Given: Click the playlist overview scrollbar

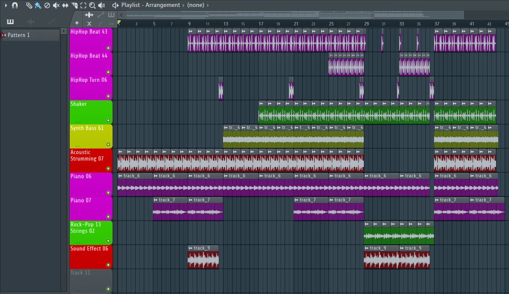Looking at the screenshot, I should 294,15.
